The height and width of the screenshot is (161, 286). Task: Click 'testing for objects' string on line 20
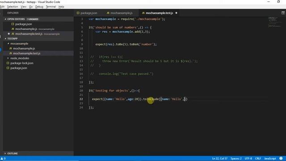(x=112, y=90)
